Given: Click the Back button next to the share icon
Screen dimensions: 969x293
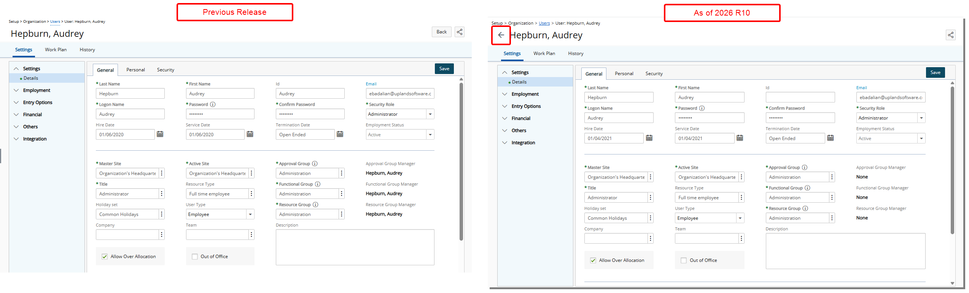Looking at the screenshot, I should (x=441, y=32).
